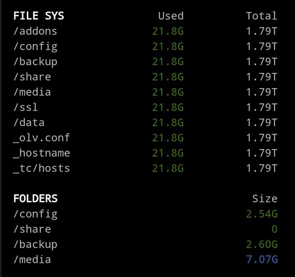This screenshot has width=295, height=277.
Task: Click the /data file system row
Action: (x=145, y=123)
